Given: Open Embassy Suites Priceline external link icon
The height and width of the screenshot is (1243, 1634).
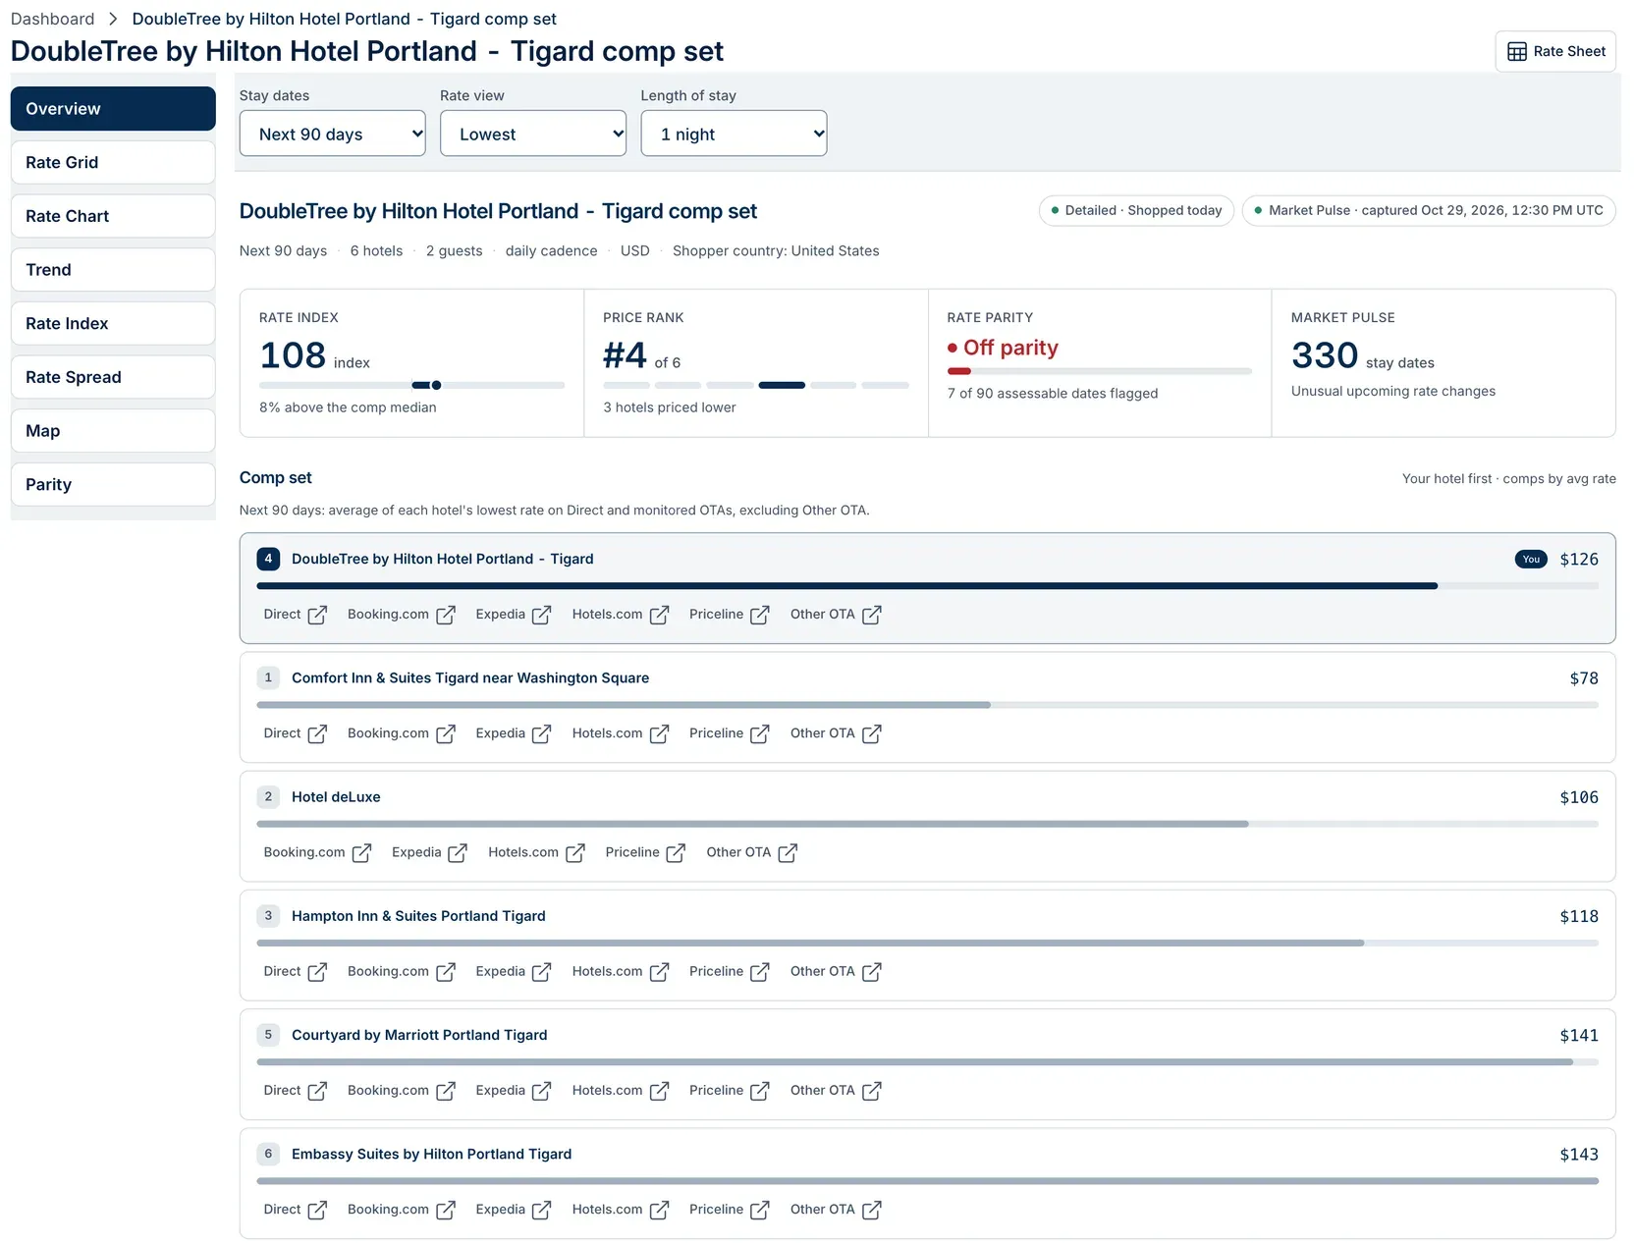Looking at the screenshot, I should point(760,1210).
